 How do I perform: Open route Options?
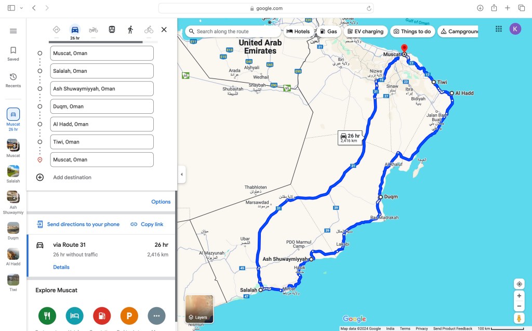tap(161, 201)
